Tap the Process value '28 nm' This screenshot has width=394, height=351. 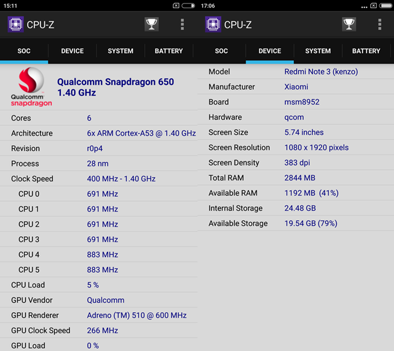[x=98, y=164]
